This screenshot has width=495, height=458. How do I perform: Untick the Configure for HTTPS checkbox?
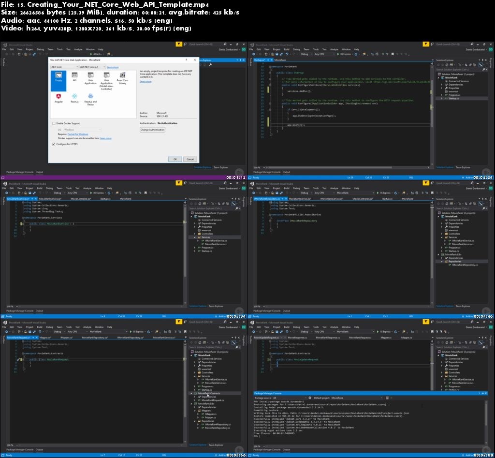54,144
